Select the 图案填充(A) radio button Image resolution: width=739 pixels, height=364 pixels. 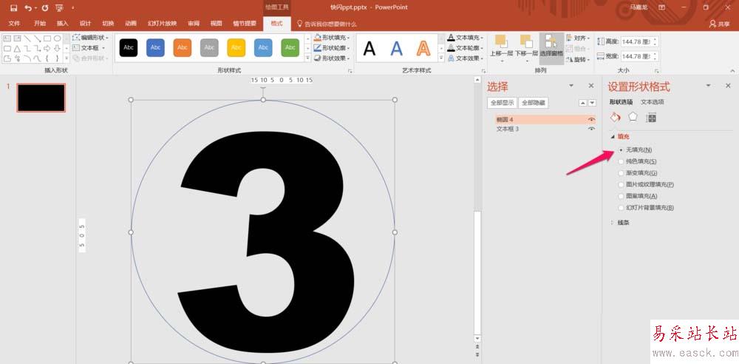click(621, 196)
